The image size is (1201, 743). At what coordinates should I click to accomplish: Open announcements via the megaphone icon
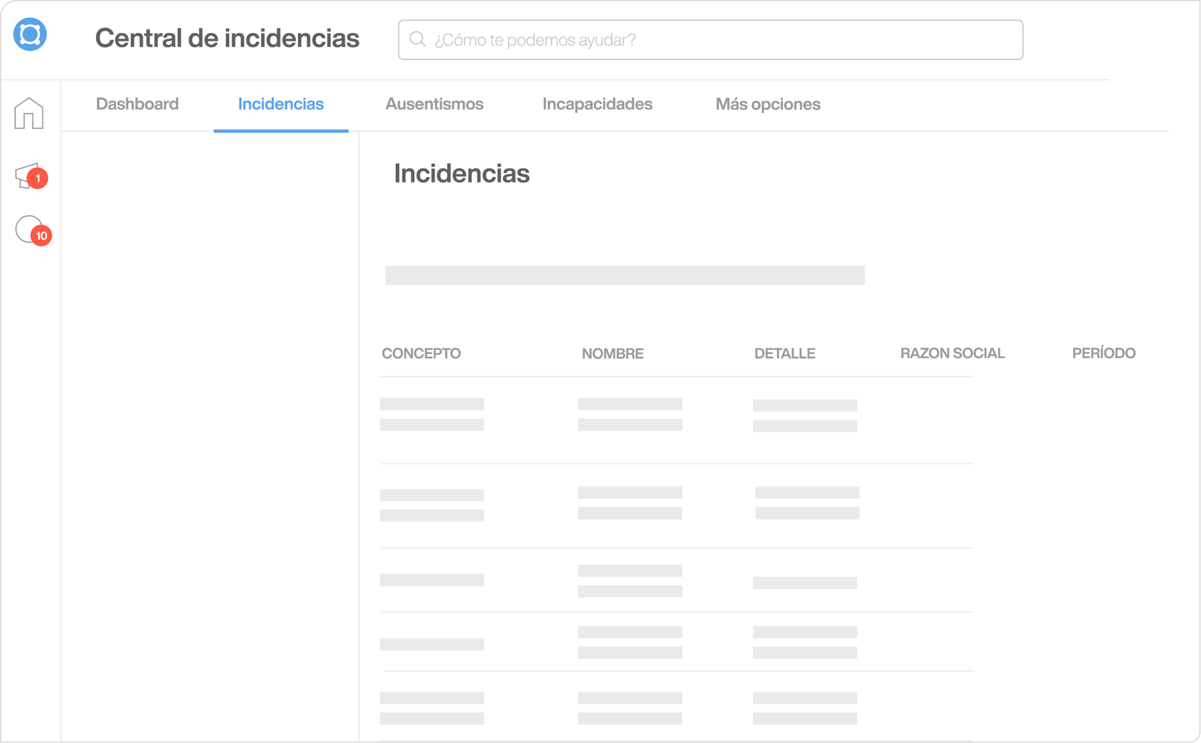(27, 176)
